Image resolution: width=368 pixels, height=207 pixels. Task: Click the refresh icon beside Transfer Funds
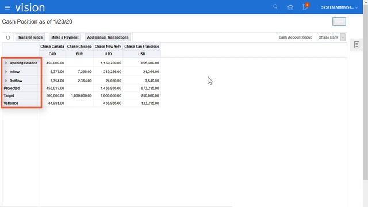8,37
